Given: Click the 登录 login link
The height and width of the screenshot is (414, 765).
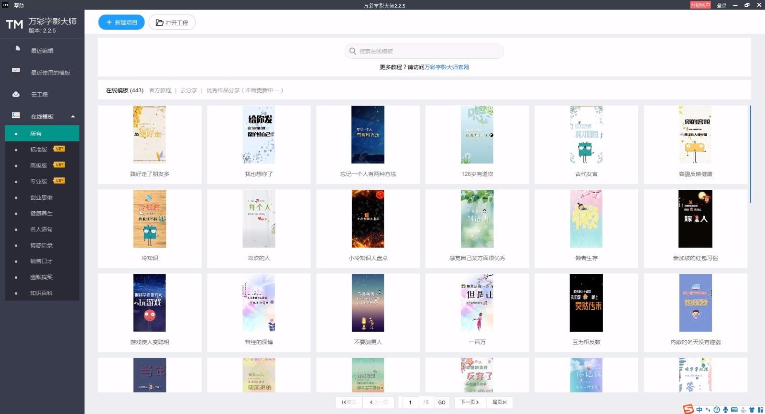Looking at the screenshot, I should [x=721, y=5].
